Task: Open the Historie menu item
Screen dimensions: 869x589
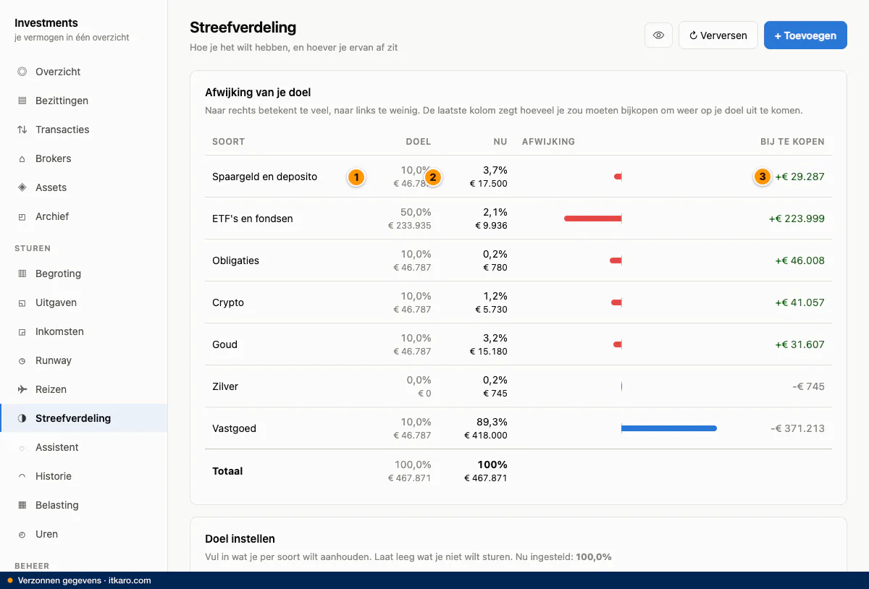Action: click(83, 476)
